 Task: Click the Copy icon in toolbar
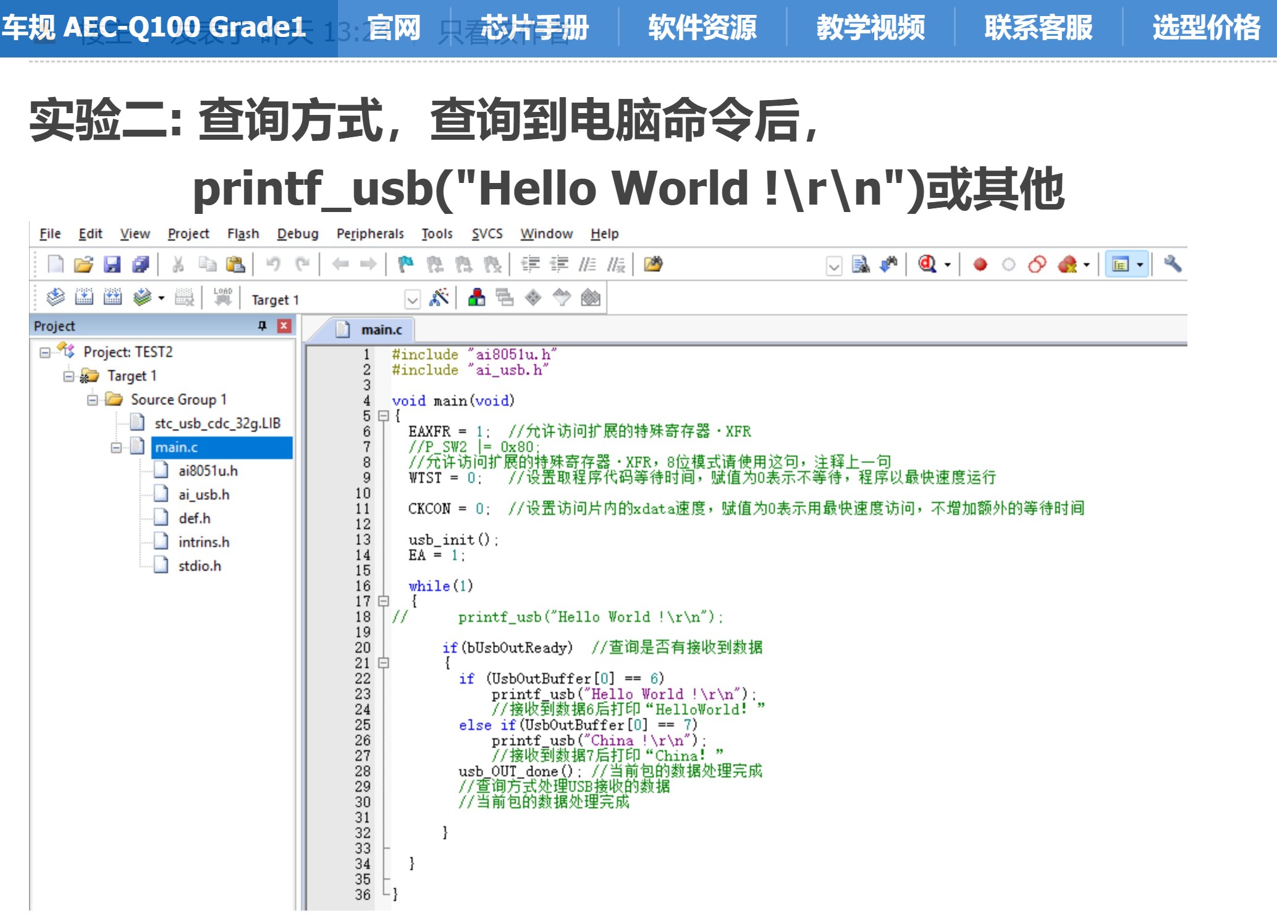click(207, 265)
